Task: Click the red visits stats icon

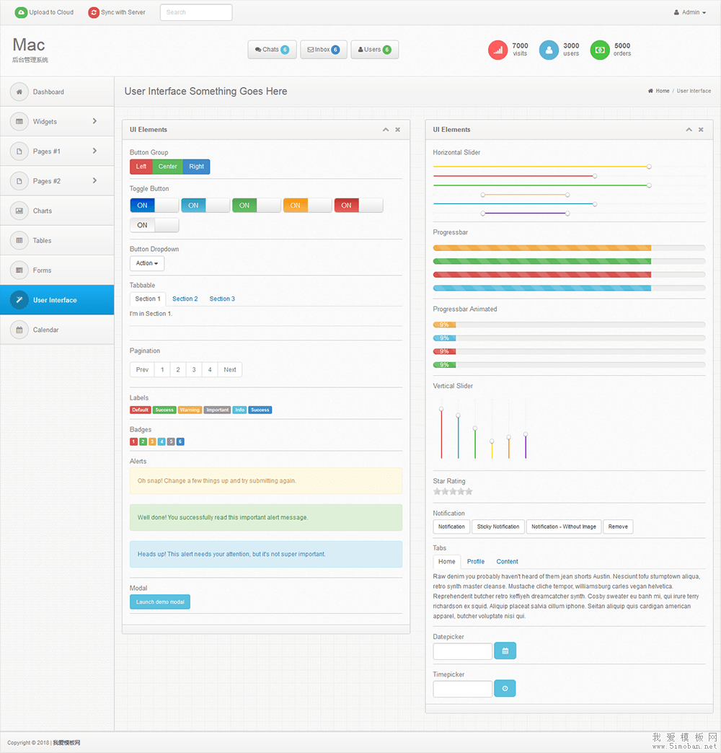Action: tap(498, 50)
